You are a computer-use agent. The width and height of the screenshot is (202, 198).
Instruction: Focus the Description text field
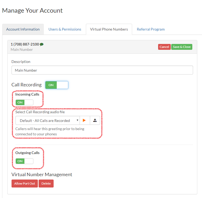[x=102, y=70]
